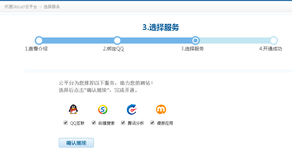Click the 3.选择服务 step label below bar
This screenshot has height=156, width=292.
point(192,49)
